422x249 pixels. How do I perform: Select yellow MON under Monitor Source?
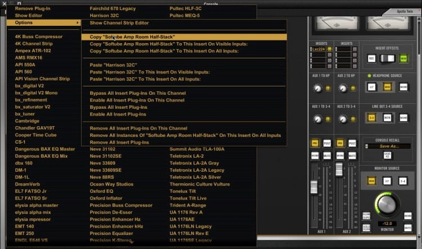pyautogui.click(x=371, y=181)
